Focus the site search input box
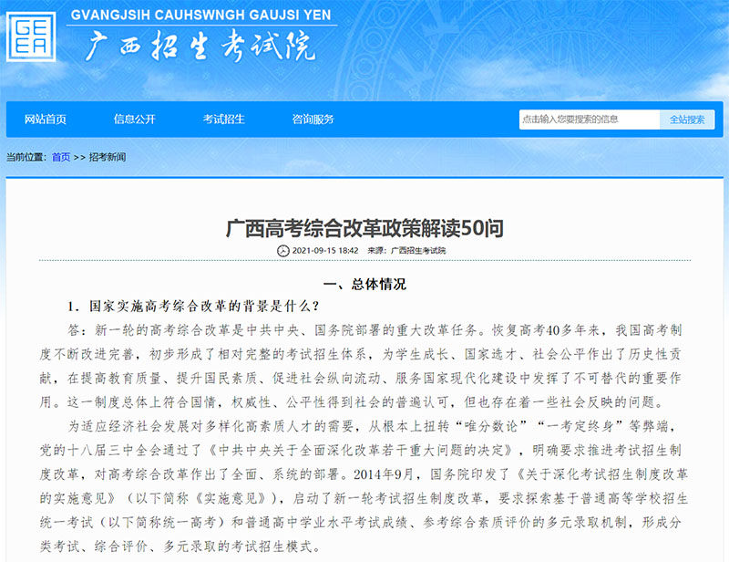This screenshot has width=729, height=562. pyautogui.click(x=588, y=120)
